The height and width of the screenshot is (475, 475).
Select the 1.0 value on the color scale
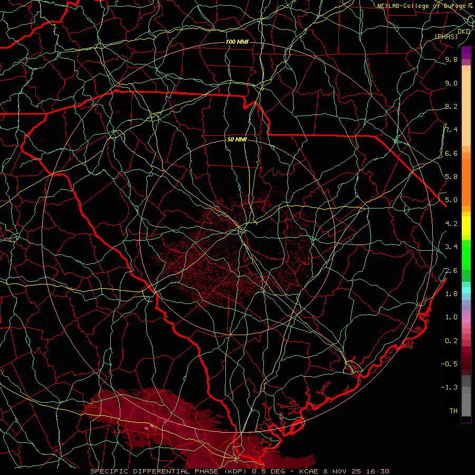click(451, 317)
